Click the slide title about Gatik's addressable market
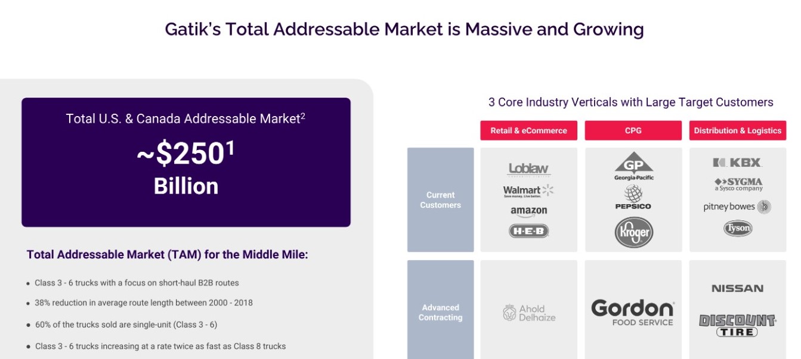The height and width of the screenshot is (359, 801). (404, 29)
